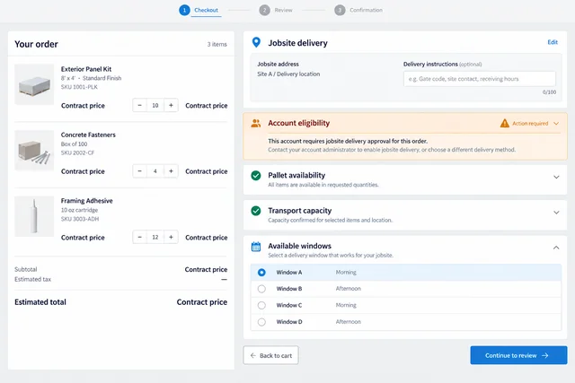Click the Your order heading
The width and height of the screenshot is (575, 383).
tap(36, 44)
